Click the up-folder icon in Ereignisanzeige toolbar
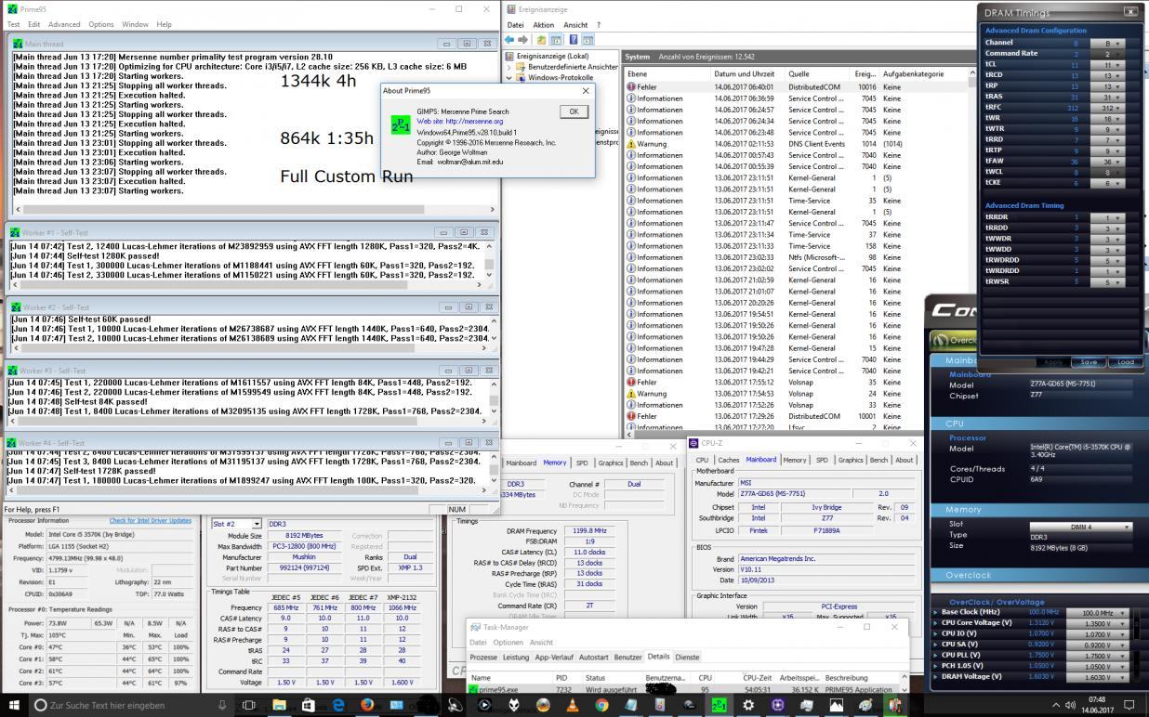 coord(541,40)
